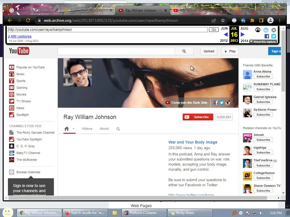Subscribe to CollegeHumor channel

[x=263, y=178]
